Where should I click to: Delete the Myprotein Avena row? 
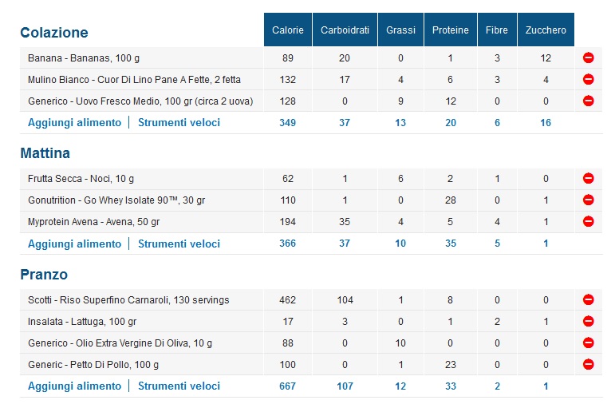click(x=588, y=221)
